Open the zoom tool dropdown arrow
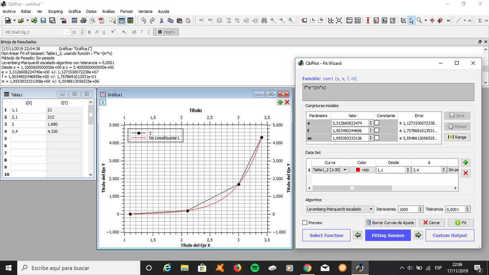This screenshot has height=275, width=489. click(x=426, y=20)
